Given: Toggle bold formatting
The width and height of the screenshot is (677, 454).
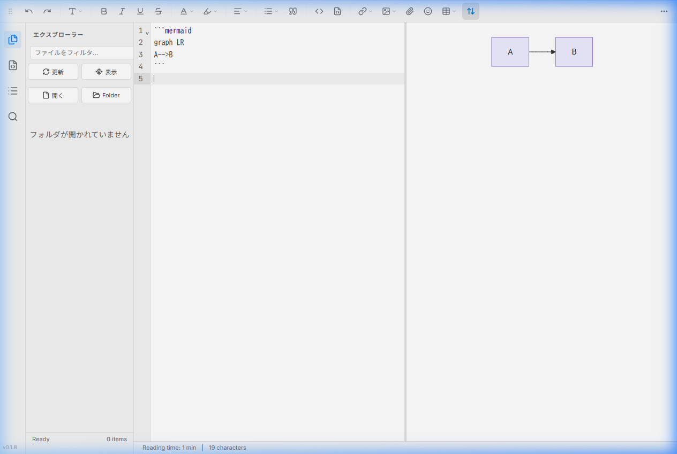Looking at the screenshot, I should click(x=104, y=11).
